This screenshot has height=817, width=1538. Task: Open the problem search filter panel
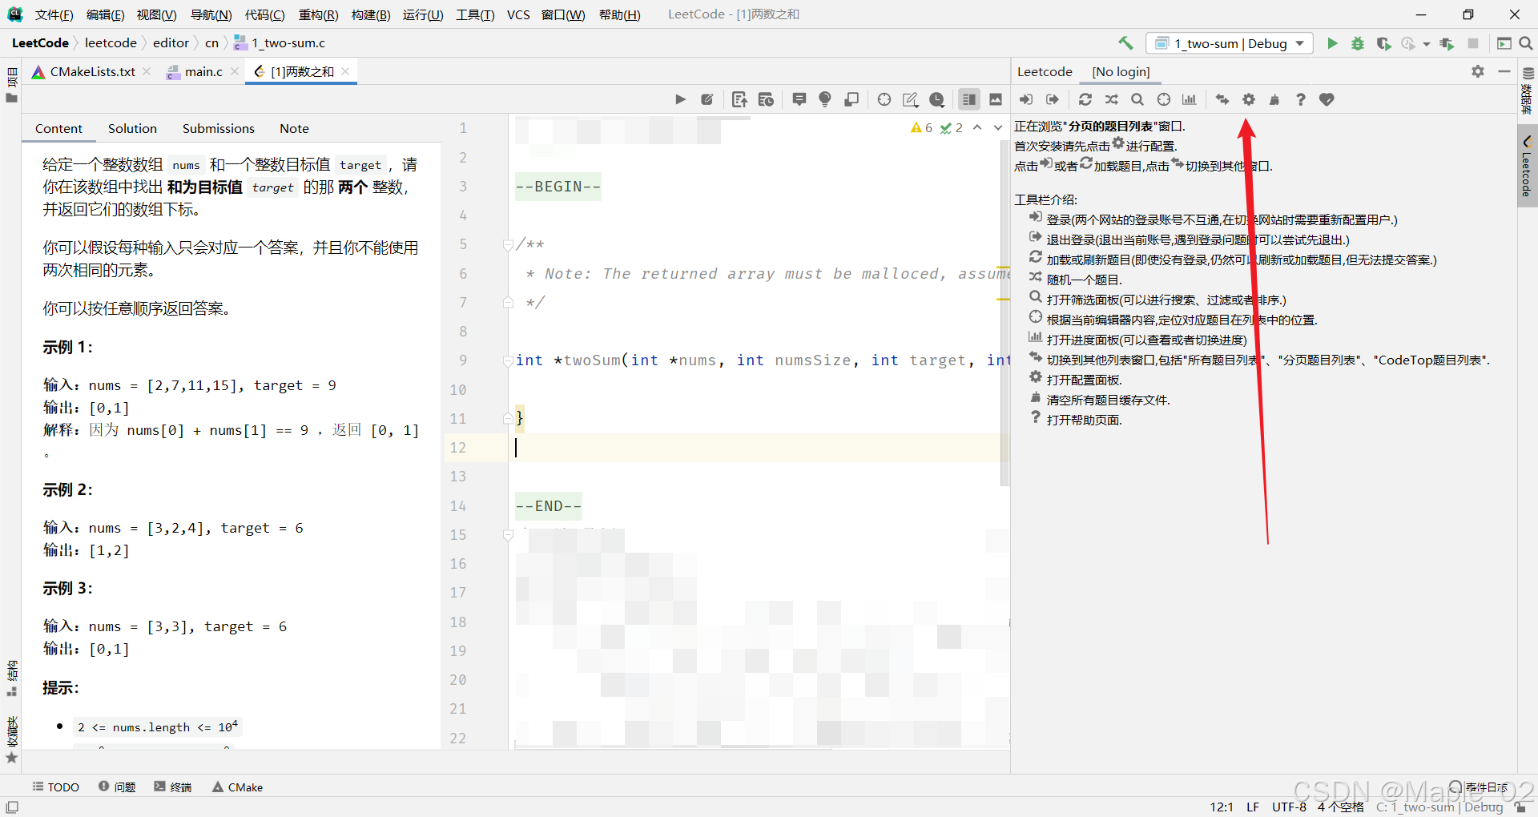[1137, 99]
